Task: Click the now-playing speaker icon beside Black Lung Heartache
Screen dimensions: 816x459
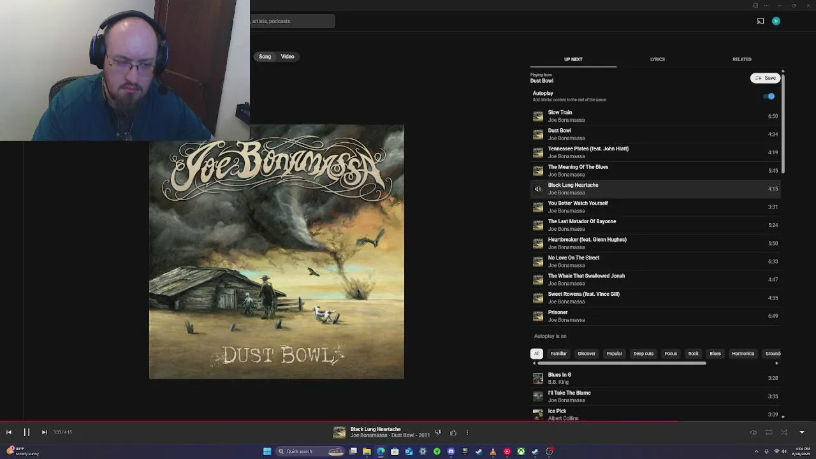Action: 538,189
